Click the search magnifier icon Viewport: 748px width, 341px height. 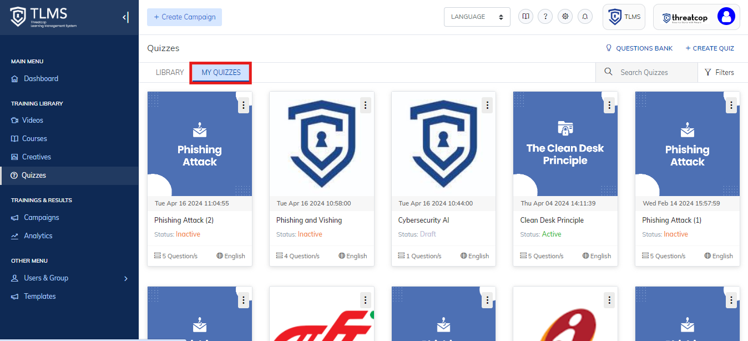tap(609, 72)
